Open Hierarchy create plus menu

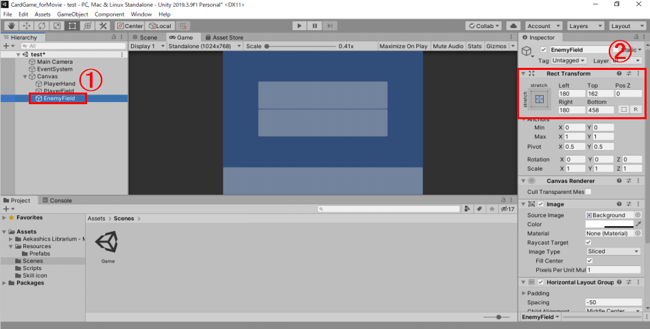(8, 46)
